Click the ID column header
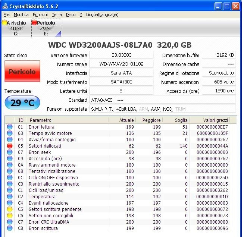The width and height of the screenshot is (244, 237). (20, 120)
